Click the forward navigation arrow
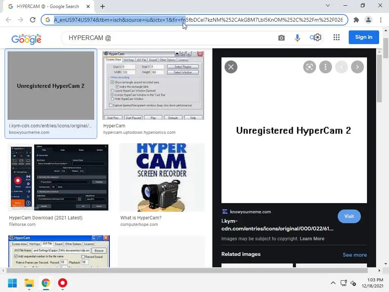Screen dimensions: 389x292 click(21, 20)
